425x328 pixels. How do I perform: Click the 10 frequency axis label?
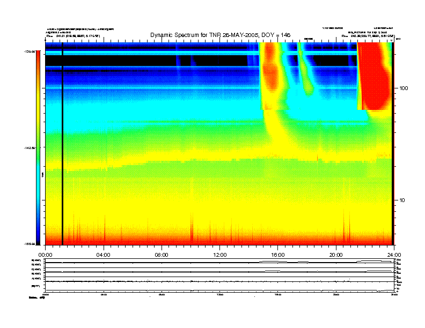pos(402,200)
